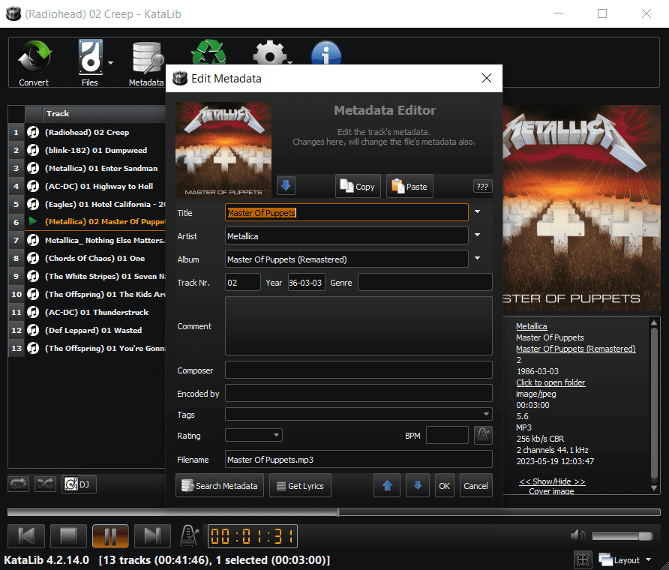669x570 pixels.
Task: Click the blue down arrow beside the cover
Action: click(286, 185)
